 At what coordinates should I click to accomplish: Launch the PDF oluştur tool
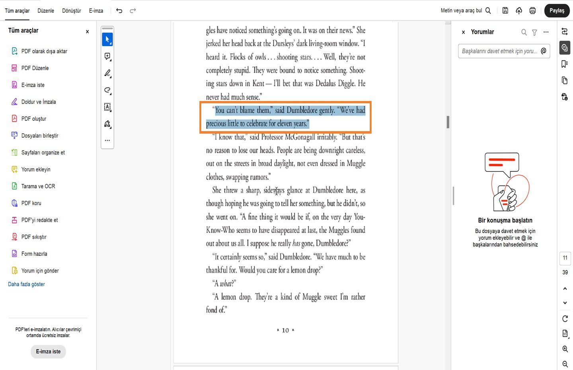(x=29, y=119)
